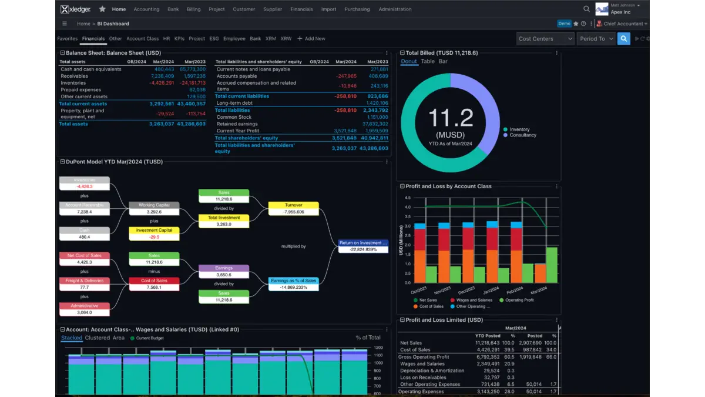Viewport: 705px width, 397px height.
Task: Open the vertical dots menu near Chief Accountant
Action: 590,24
